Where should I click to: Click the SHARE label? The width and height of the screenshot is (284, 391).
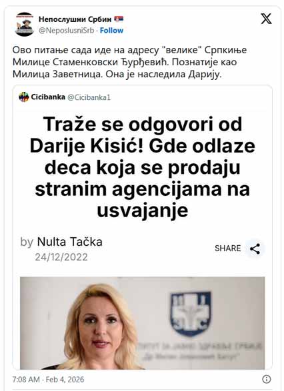click(x=227, y=248)
